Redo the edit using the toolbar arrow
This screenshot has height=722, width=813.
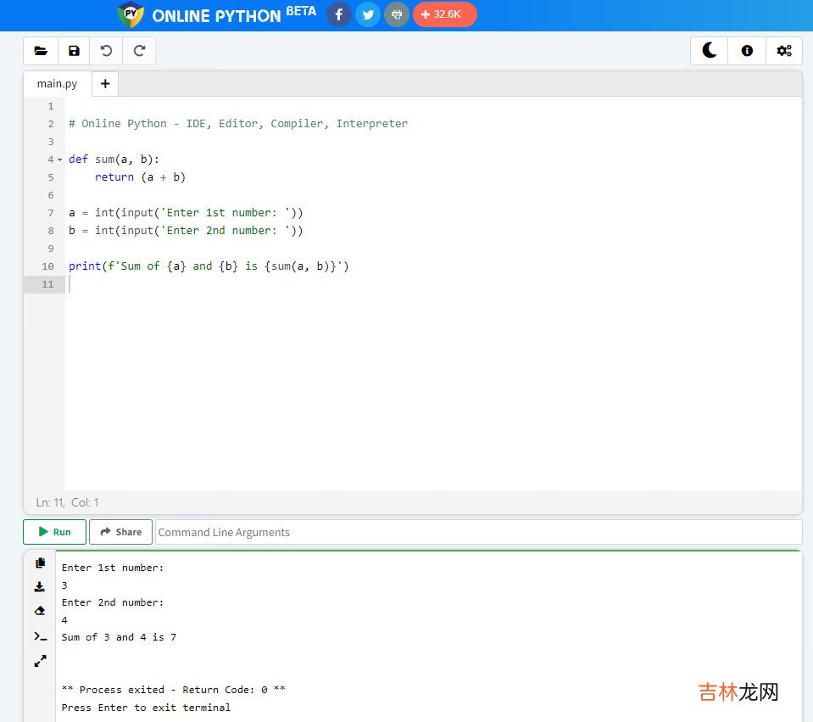click(x=139, y=51)
